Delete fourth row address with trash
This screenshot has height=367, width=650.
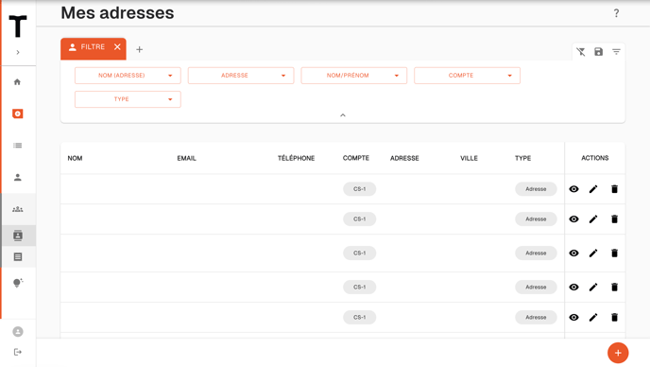(x=614, y=287)
